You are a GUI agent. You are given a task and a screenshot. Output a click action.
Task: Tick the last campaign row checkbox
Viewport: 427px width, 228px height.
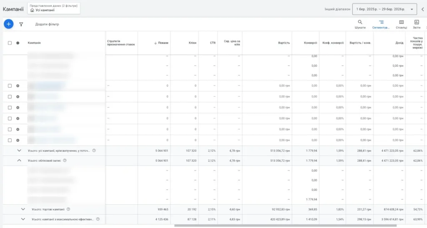[x=10, y=140]
